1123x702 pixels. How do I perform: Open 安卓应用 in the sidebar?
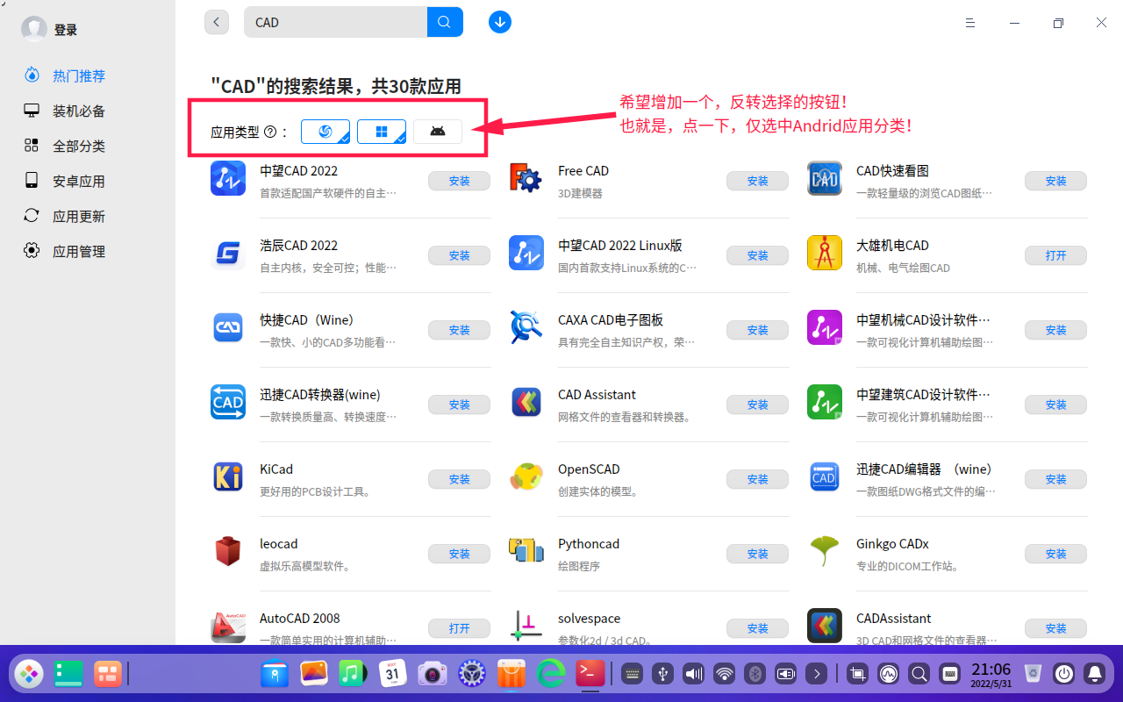coord(78,182)
